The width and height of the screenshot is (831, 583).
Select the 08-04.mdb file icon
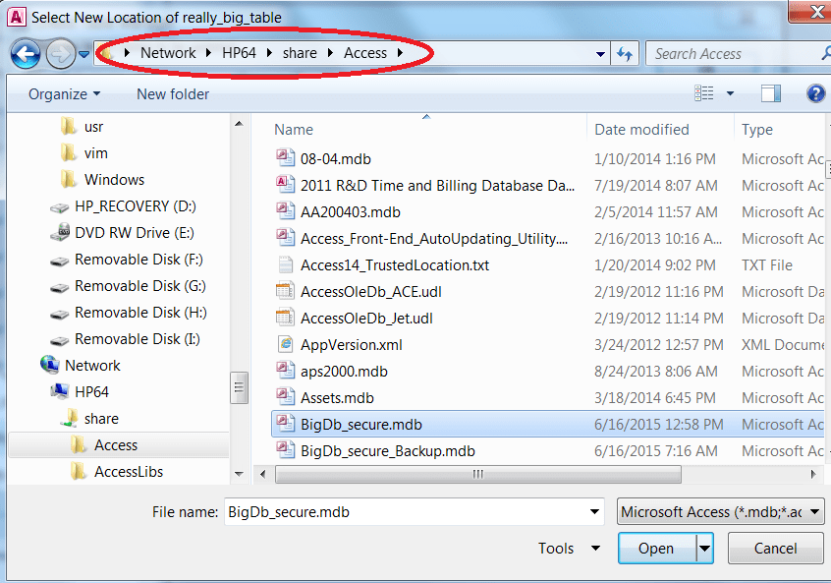click(x=285, y=158)
